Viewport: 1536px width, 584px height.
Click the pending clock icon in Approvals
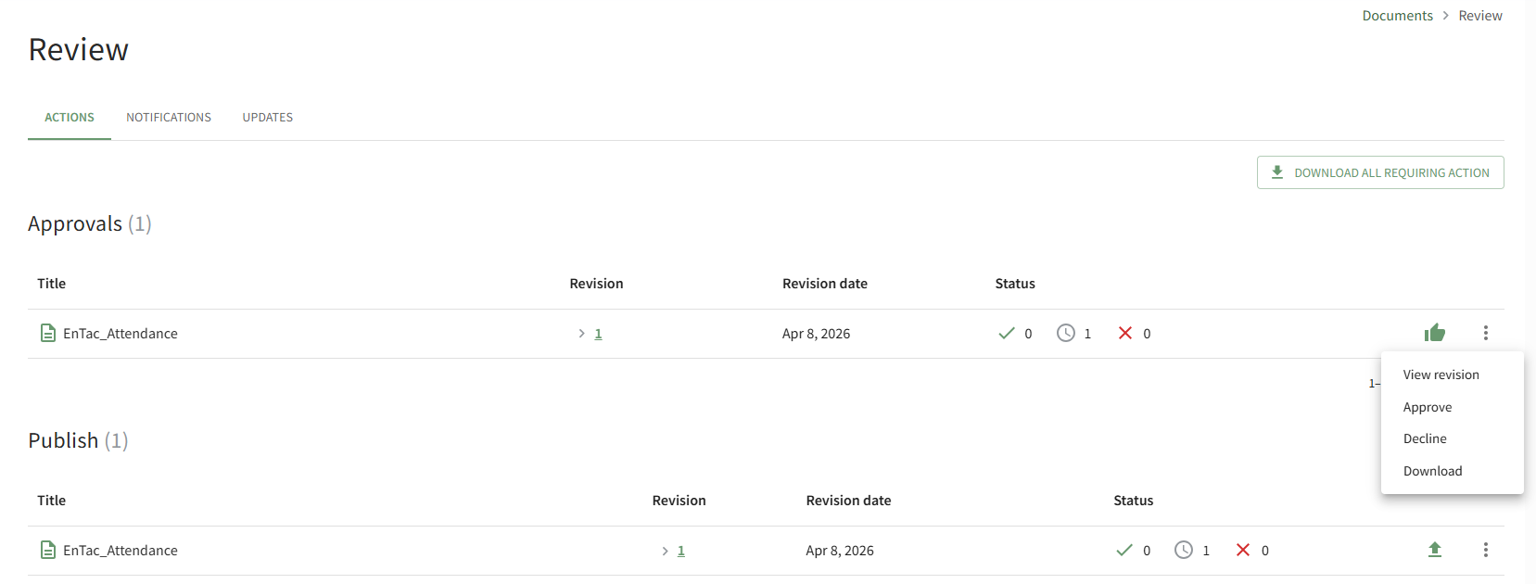coord(1066,333)
